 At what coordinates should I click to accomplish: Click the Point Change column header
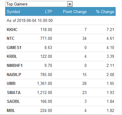75,12
